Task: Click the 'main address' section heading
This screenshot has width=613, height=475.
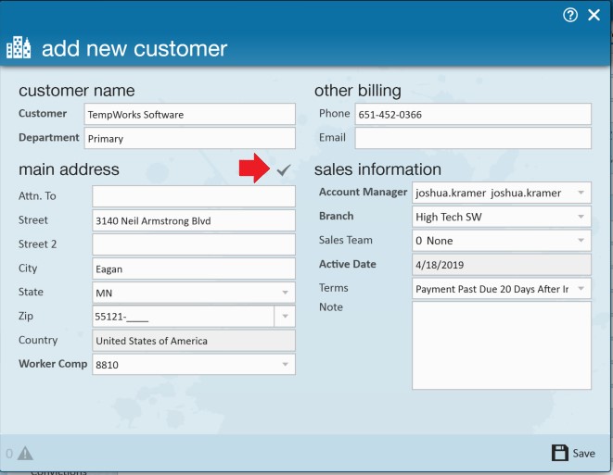Action: (69, 169)
